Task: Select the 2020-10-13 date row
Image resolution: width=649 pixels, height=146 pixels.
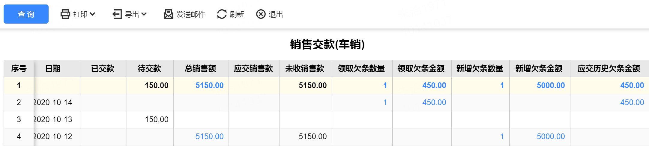Action: click(x=326, y=119)
